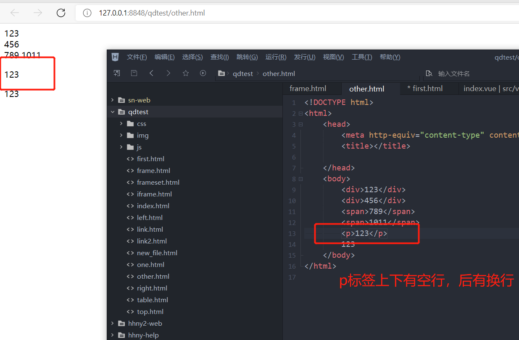Viewport: 519px width, 340px height.
Task: Switch to the index.vue tab
Action: tap(491, 89)
